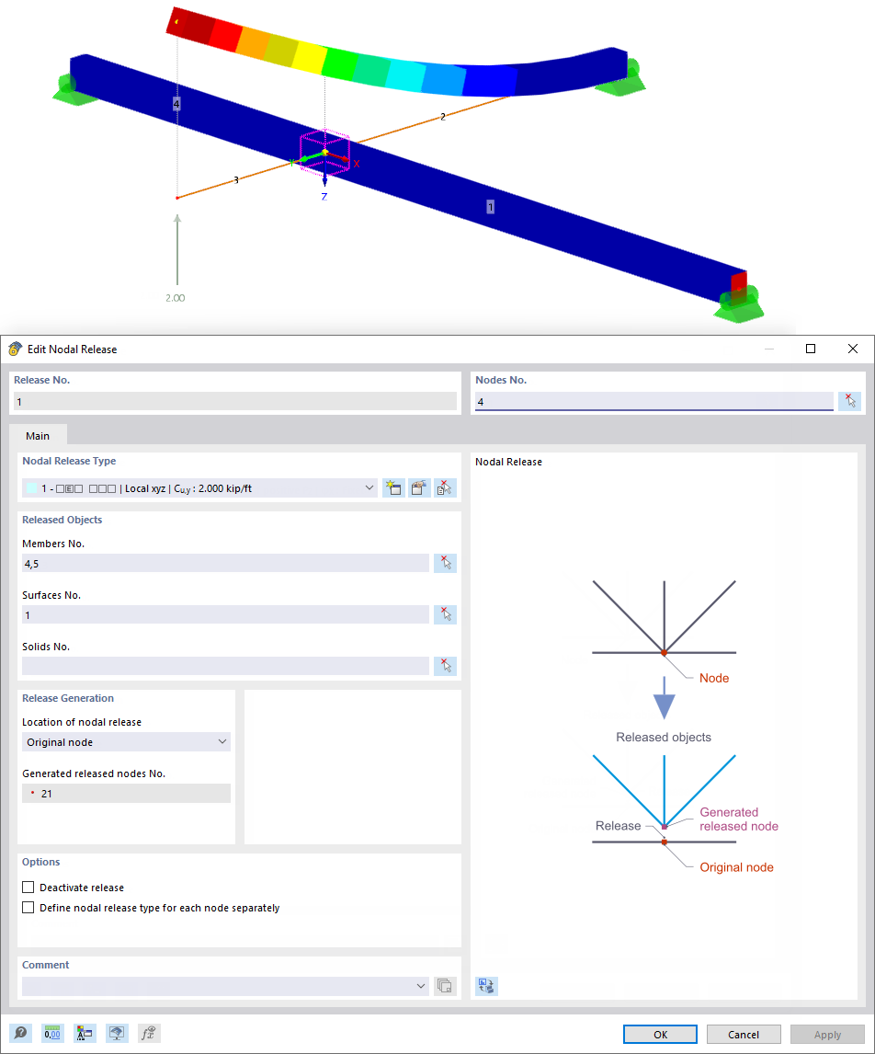Check define nodal release type for each node separately
Image resolution: width=875 pixels, height=1054 pixels.
28,907
